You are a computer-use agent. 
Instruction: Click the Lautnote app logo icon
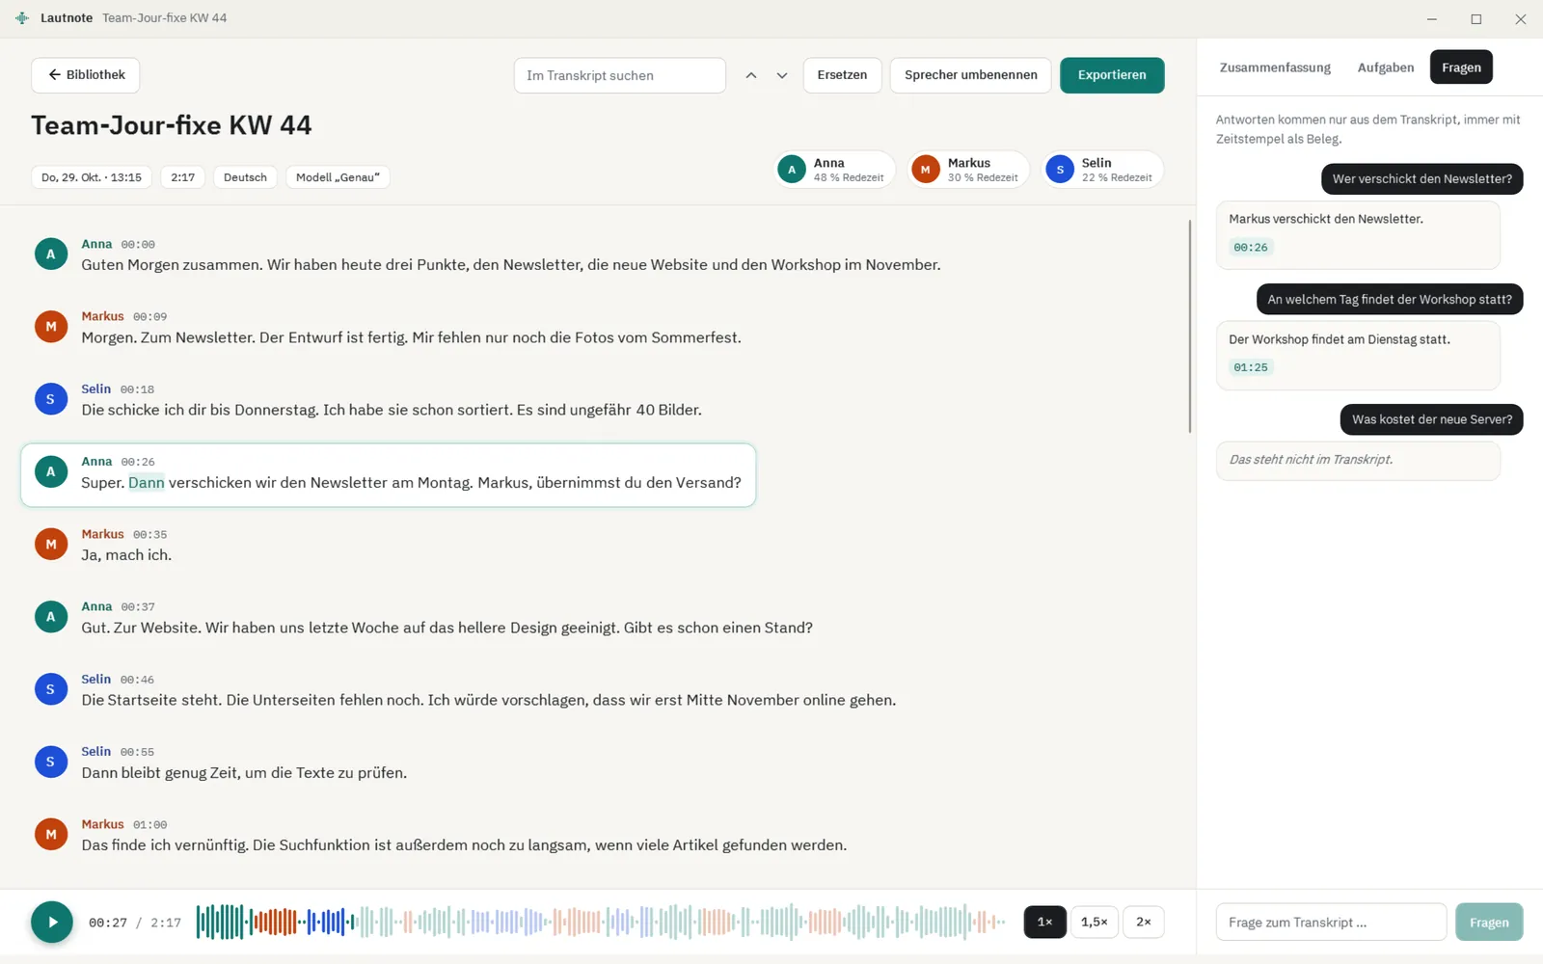pyautogui.click(x=22, y=18)
